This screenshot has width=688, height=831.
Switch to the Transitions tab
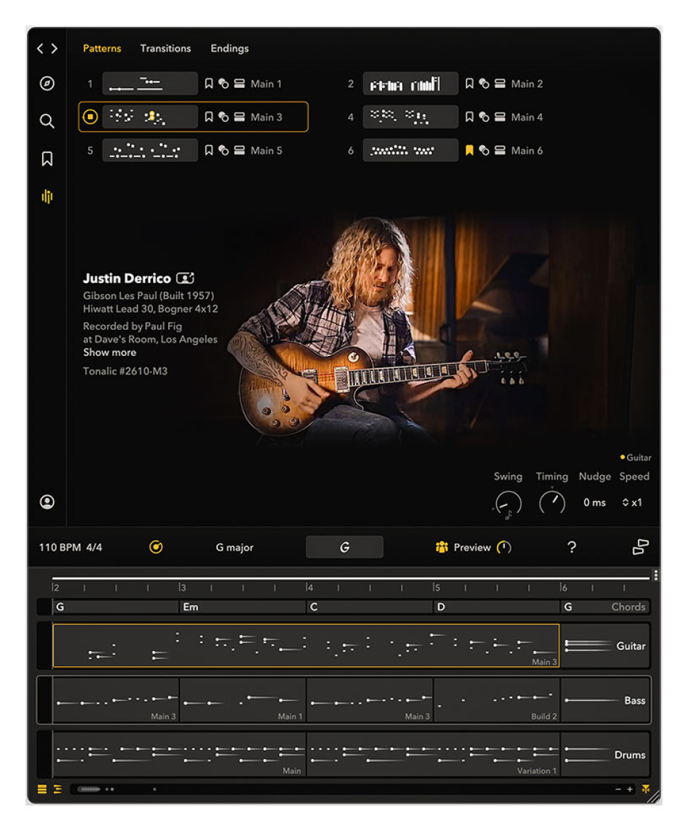point(165,48)
